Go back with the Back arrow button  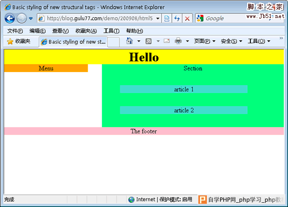10,19
